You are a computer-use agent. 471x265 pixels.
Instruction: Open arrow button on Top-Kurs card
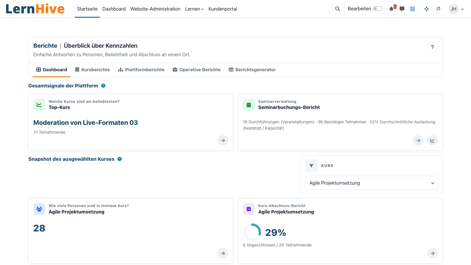(x=223, y=140)
